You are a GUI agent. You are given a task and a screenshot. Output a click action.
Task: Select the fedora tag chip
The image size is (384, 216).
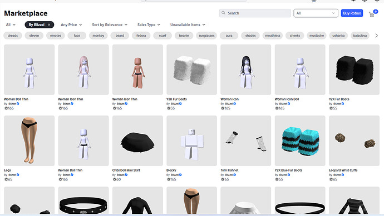click(141, 36)
